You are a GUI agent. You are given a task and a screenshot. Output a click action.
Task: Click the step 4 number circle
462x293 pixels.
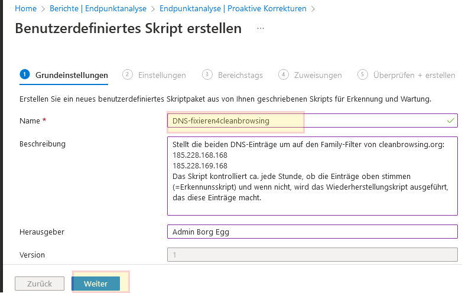pyautogui.click(x=284, y=74)
